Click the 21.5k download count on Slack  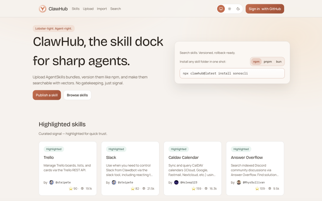pos(151,189)
